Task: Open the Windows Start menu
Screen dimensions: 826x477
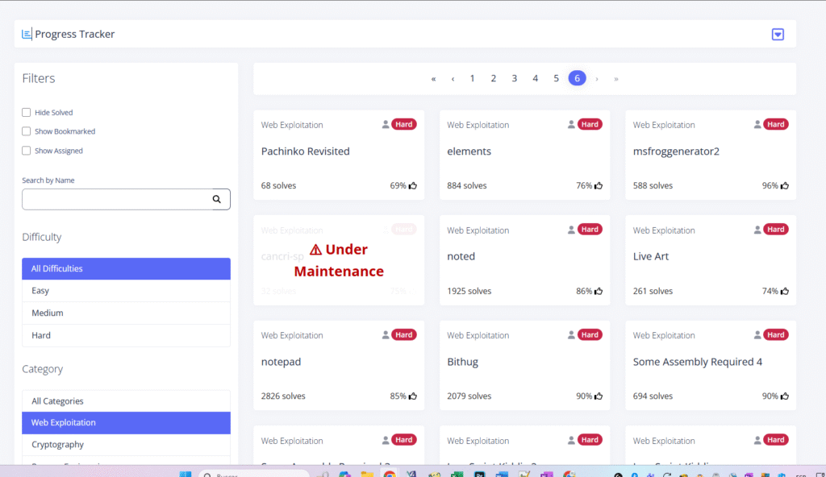Action: pyautogui.click(x=186, y=475)
